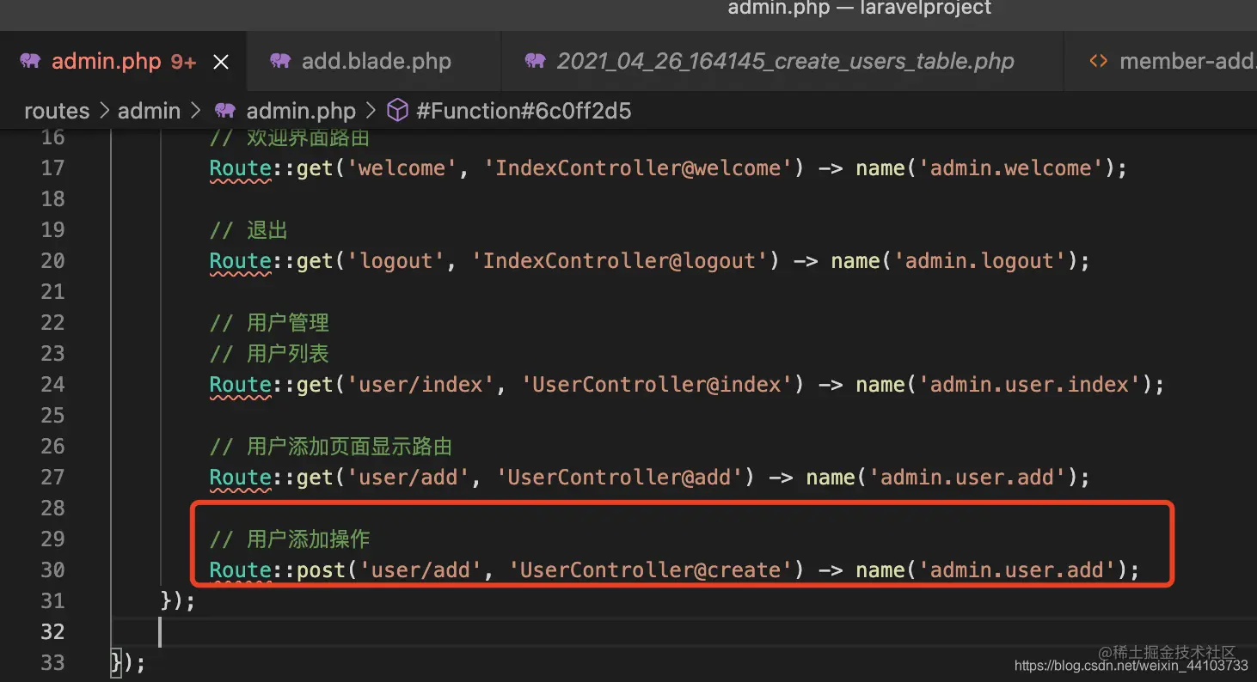Select admin folder in the breadcrumb
This screenshot has height=682, width=1257.
tap(150, 111)
